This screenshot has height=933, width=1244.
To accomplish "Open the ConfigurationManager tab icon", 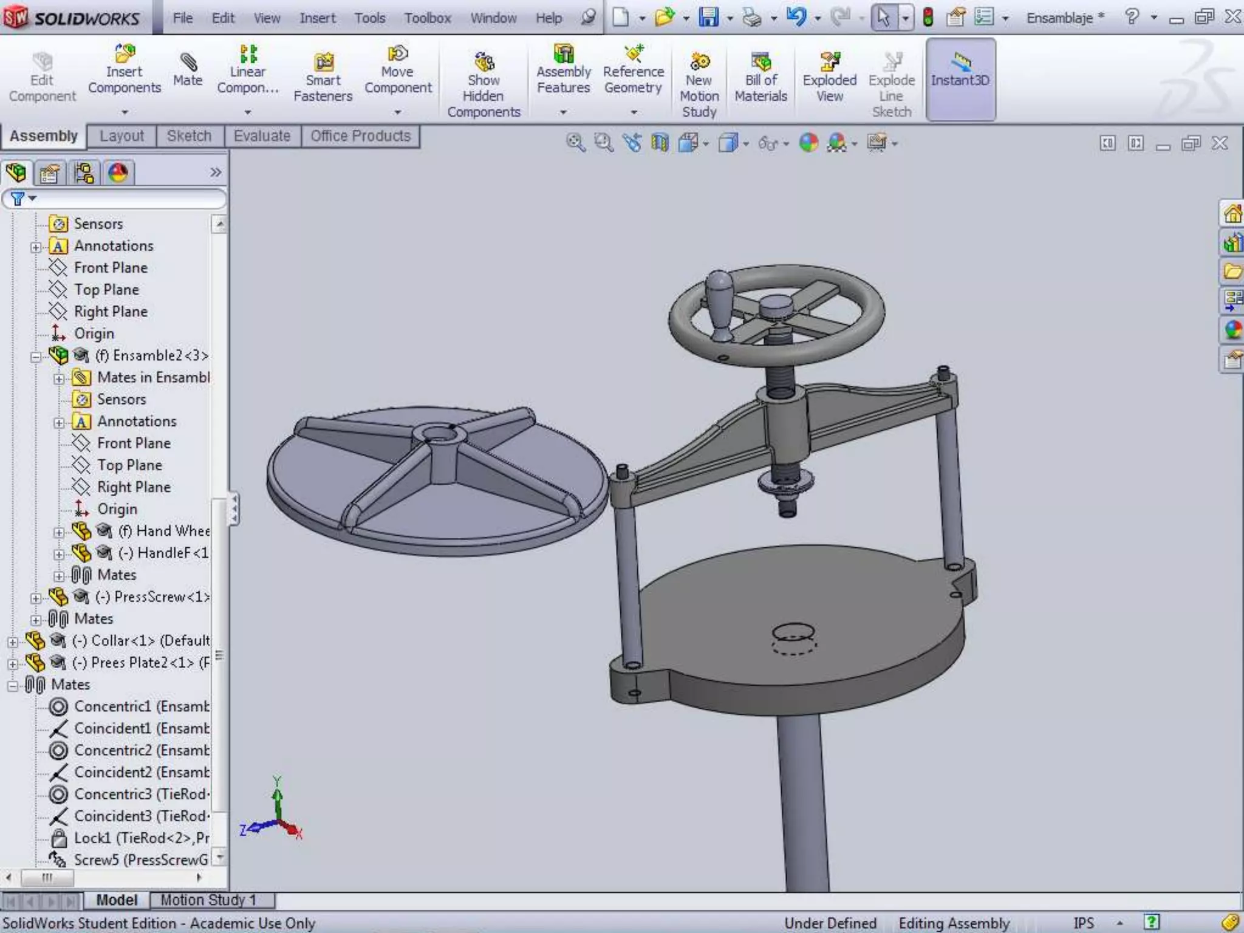I will point(84,173).
